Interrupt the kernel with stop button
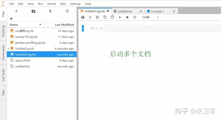The width and height of the screenshot is (221, 120). tap(127, 17)
